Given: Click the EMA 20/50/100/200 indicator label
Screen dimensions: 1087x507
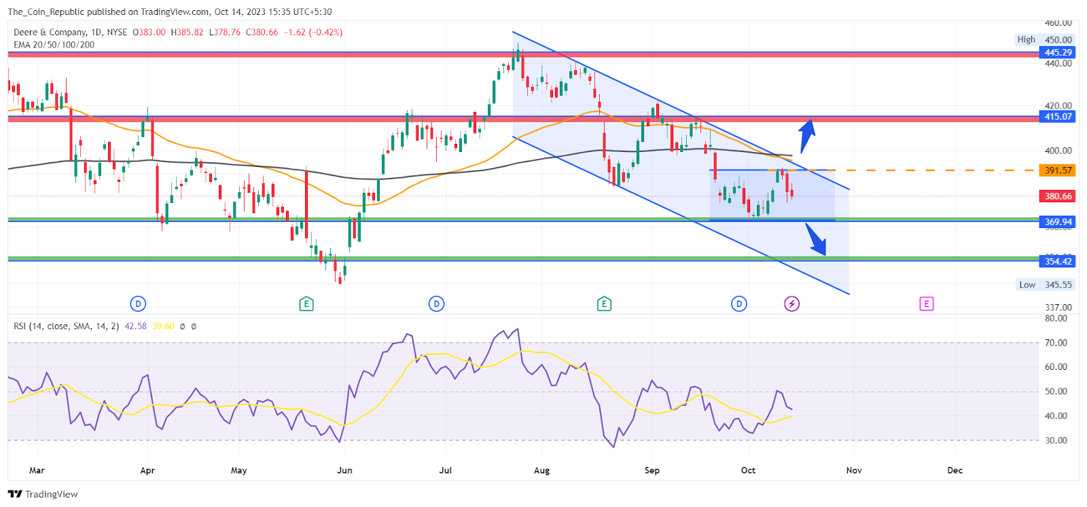Looking at the screenshot, I should (x=54, y=45).
